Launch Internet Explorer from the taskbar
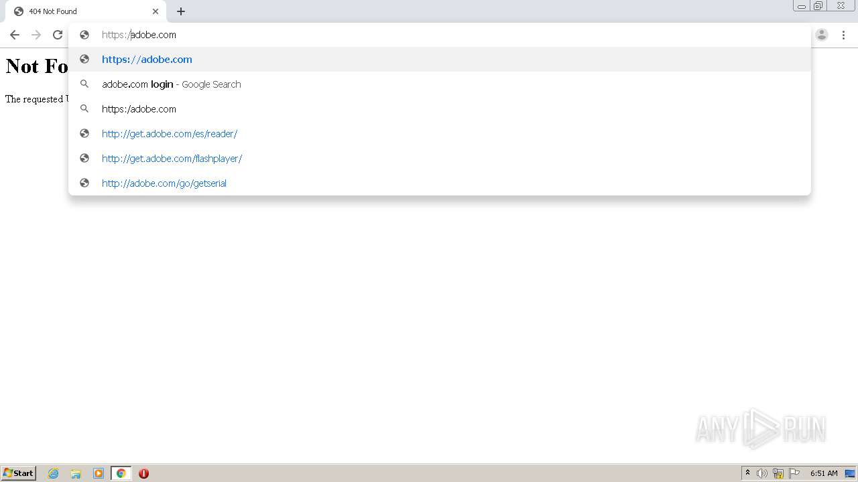The width and height of the screenshot is (858, 482). point(54,473)
